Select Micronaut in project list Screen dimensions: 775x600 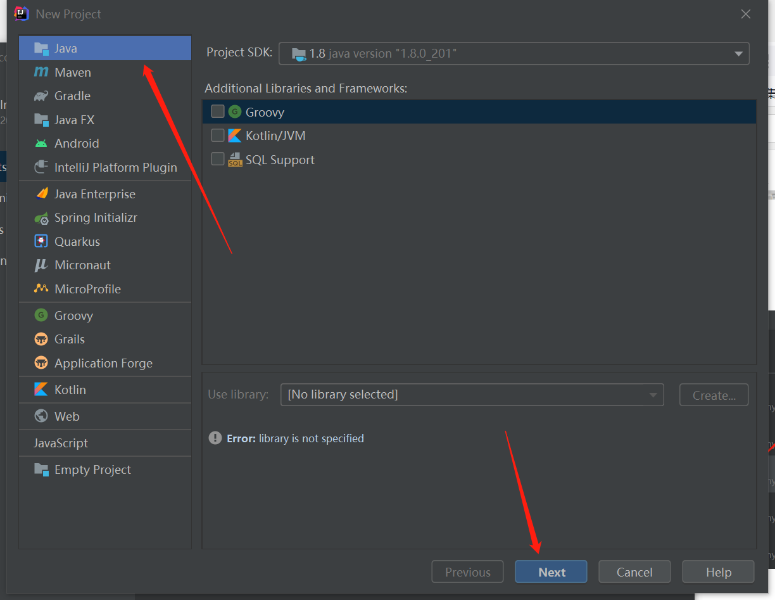tap(105, 265)
